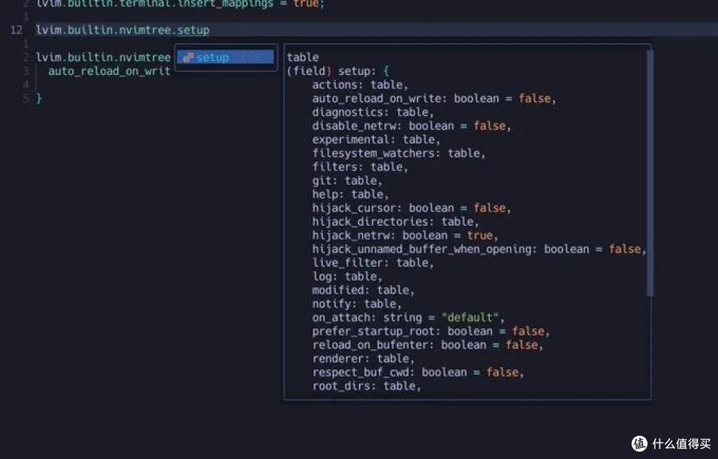Click the documentation popup scrollbar

pyautogui.click(x=650, y=173)
